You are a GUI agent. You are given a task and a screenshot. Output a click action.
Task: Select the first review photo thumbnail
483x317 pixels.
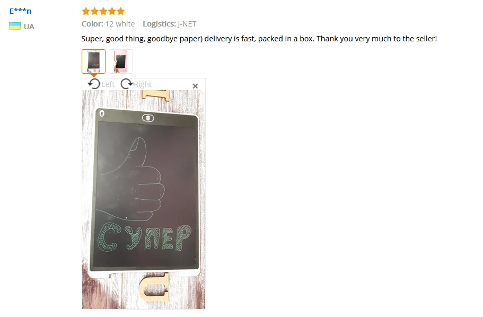coord(94,61)
